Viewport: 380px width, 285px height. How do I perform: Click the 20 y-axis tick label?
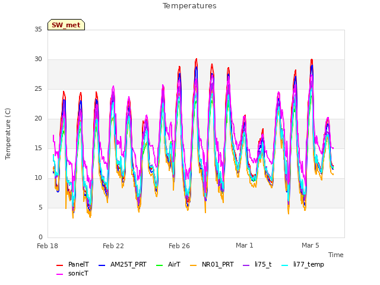[38, 119]
